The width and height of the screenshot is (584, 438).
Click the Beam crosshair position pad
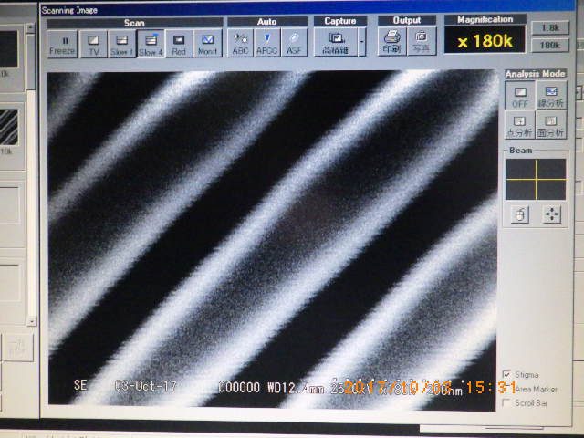coord(536,179)
